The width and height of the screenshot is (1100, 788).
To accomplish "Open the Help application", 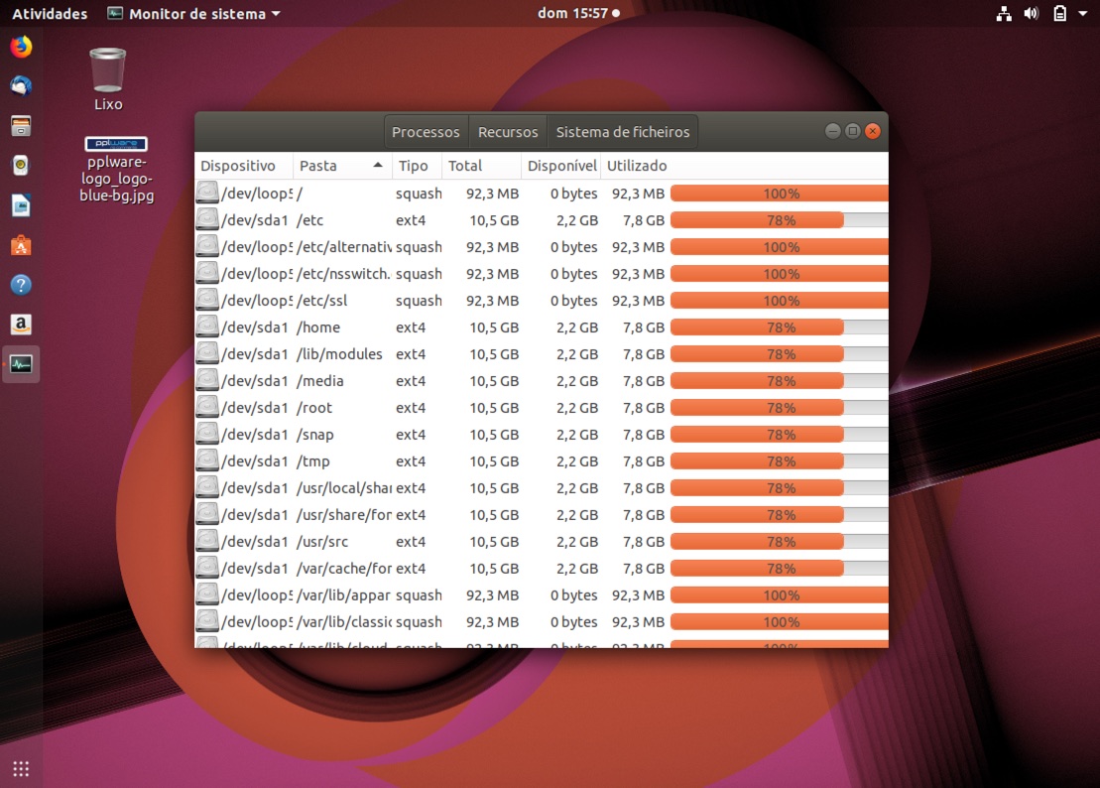I will point(21,284).
